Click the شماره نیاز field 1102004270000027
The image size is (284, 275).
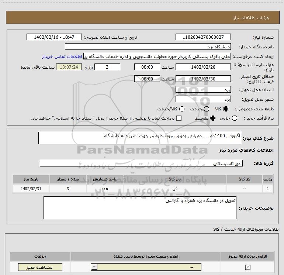click(x=203, y=37)
